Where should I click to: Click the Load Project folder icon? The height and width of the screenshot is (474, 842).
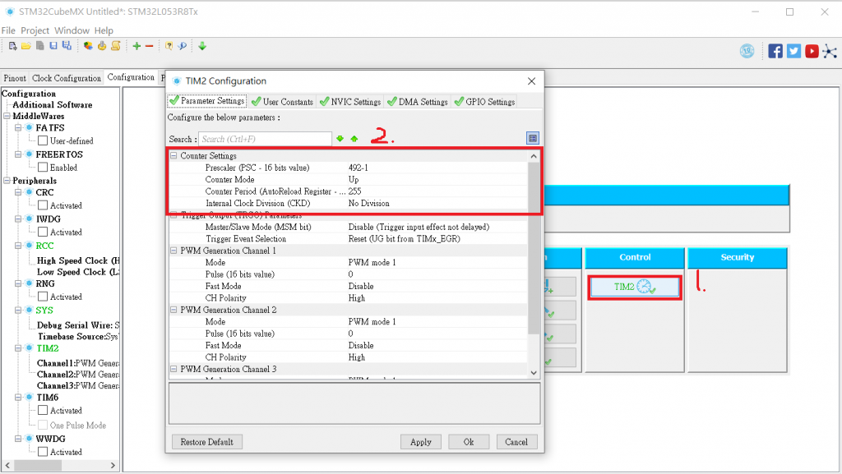click(26, 46)
